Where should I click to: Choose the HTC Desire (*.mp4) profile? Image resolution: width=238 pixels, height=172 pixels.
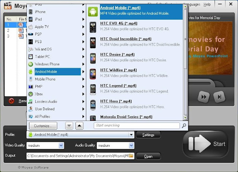pyautogui.click(x=118, y=54)
